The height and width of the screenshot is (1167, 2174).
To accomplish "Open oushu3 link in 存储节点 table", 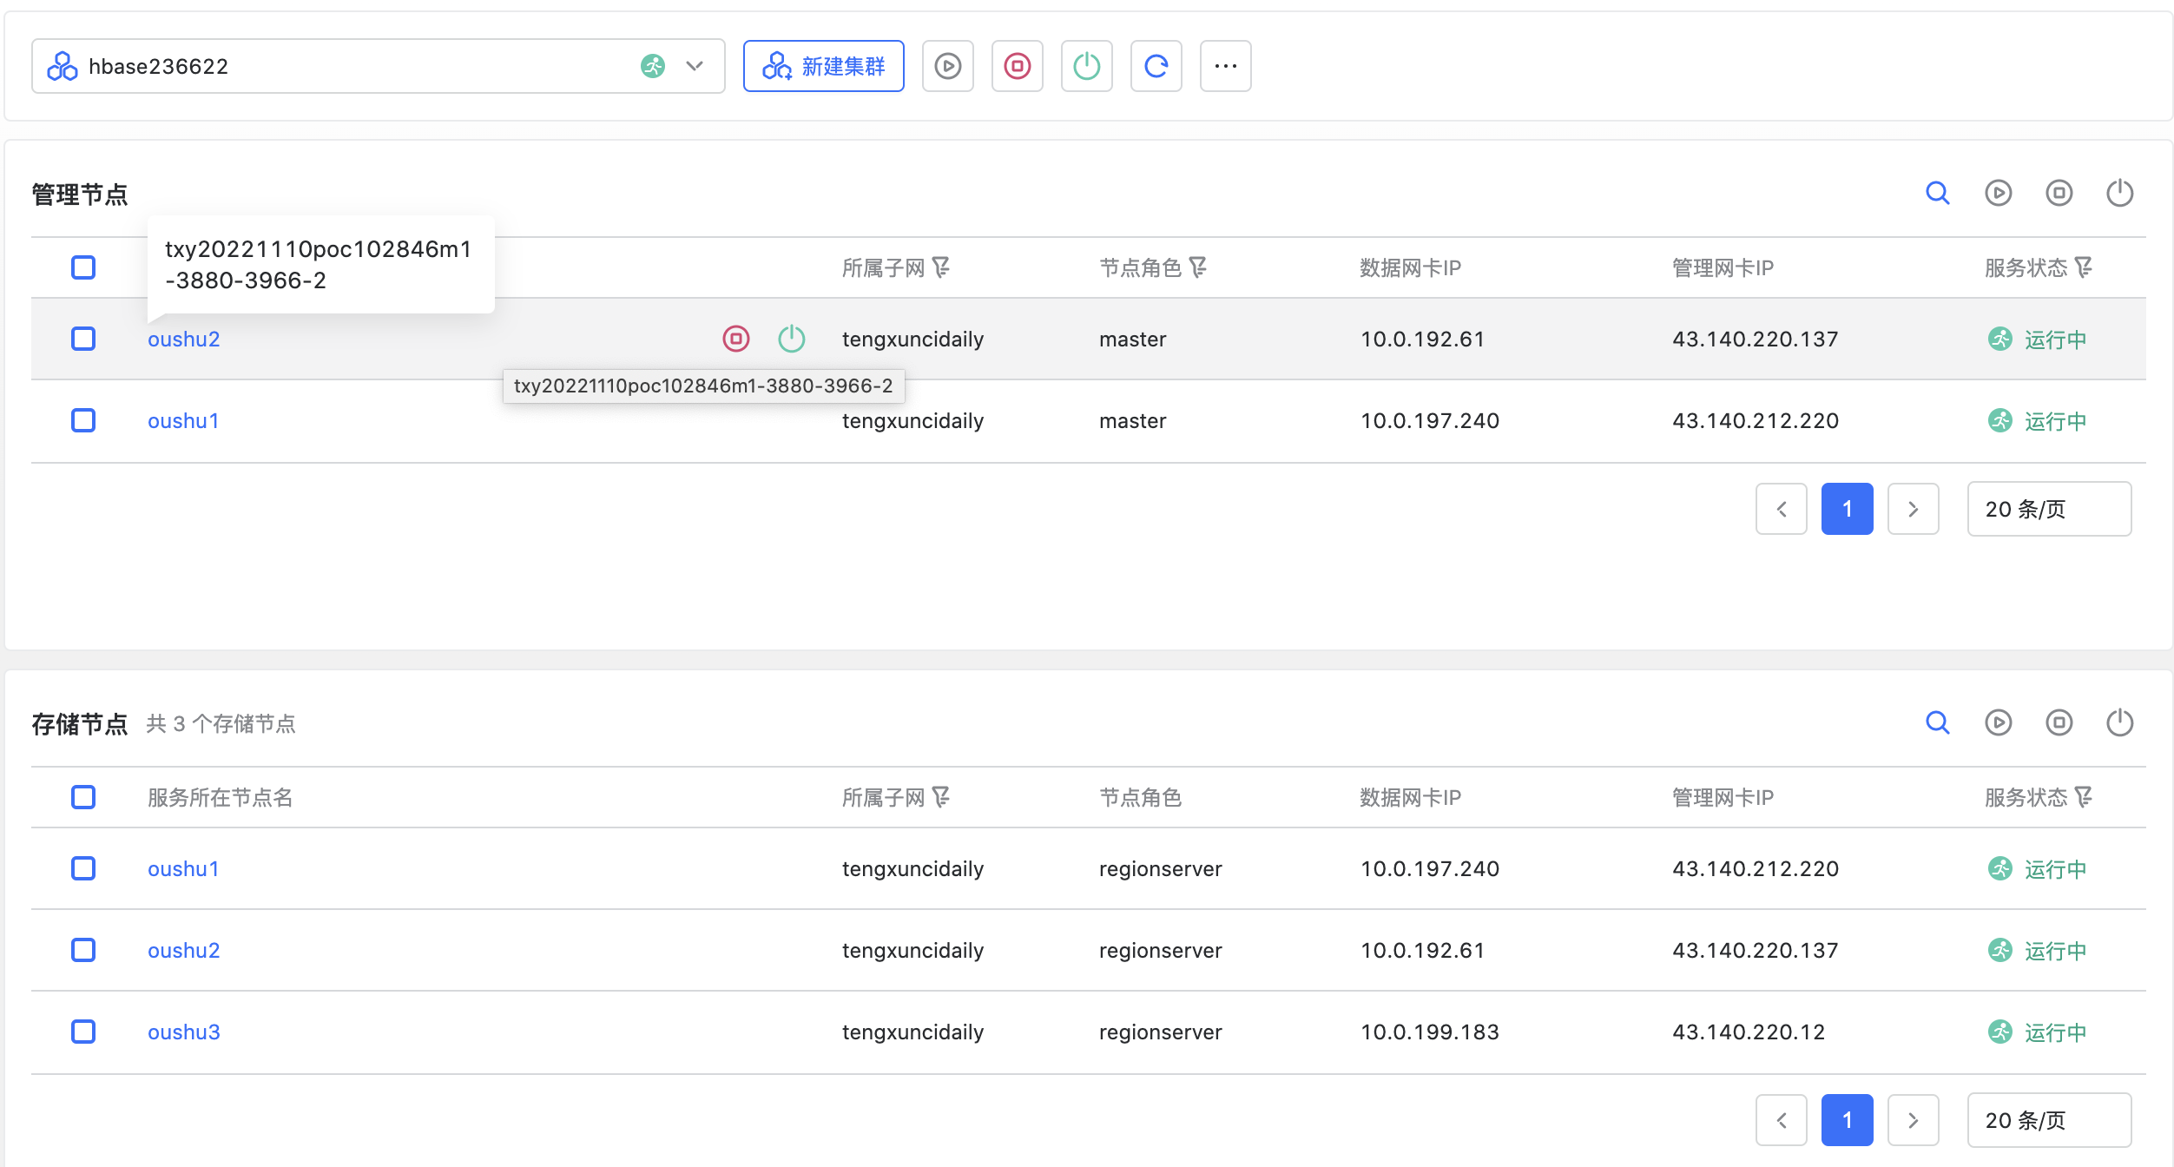I will click(184, 1032).
